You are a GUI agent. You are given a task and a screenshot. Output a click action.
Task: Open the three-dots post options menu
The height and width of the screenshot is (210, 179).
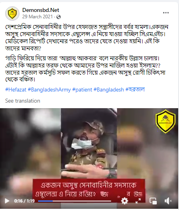click(x=166, y=13)
